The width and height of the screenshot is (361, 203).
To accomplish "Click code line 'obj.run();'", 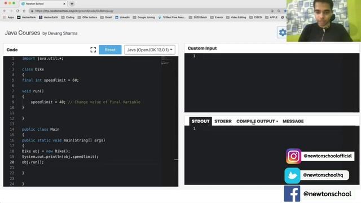I will pos(33,162).
